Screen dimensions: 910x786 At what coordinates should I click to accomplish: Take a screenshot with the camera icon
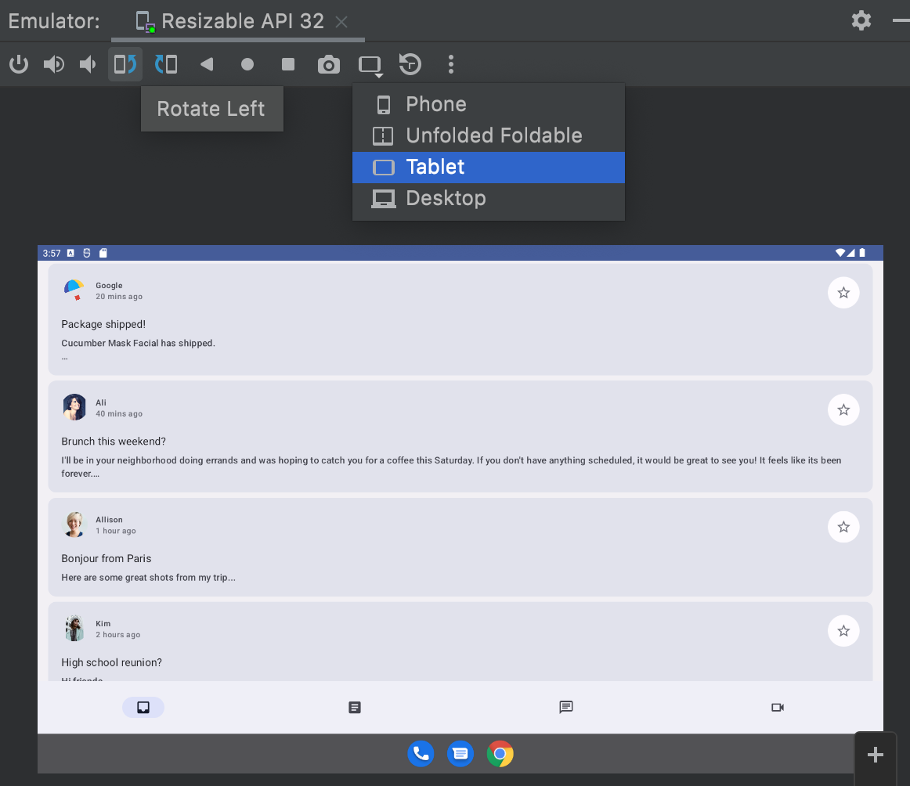point(328,64)
